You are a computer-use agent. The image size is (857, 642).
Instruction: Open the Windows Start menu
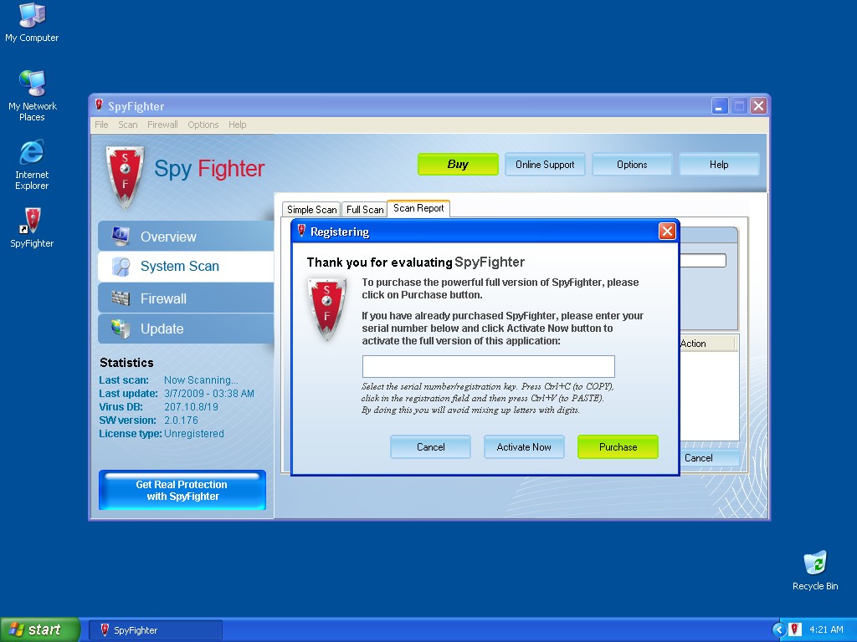(x=40, y=629)
